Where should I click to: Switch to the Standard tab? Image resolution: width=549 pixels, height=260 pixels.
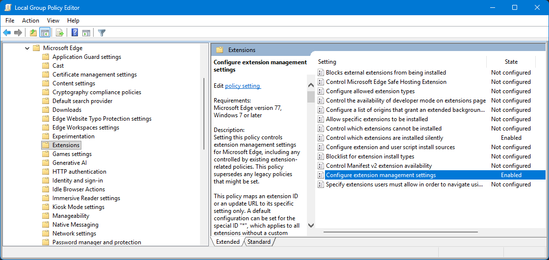259,242
